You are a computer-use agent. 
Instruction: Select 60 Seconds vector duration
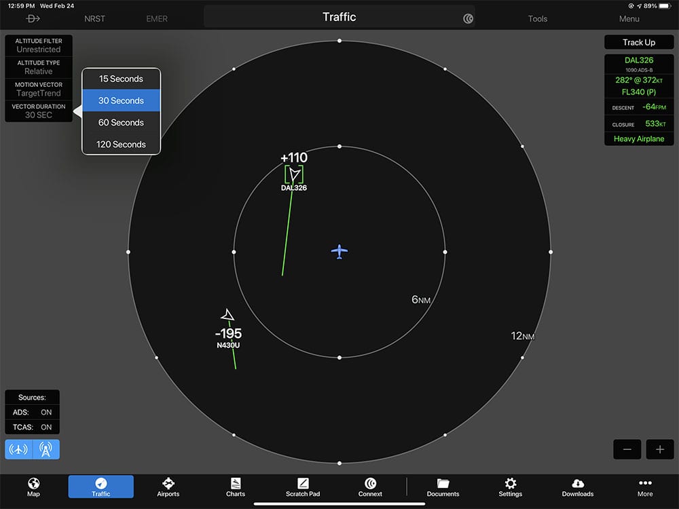pos(122,122)
